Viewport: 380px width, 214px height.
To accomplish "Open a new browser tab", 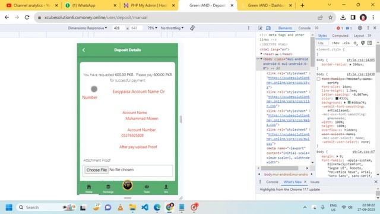I will tap(302, 5).
